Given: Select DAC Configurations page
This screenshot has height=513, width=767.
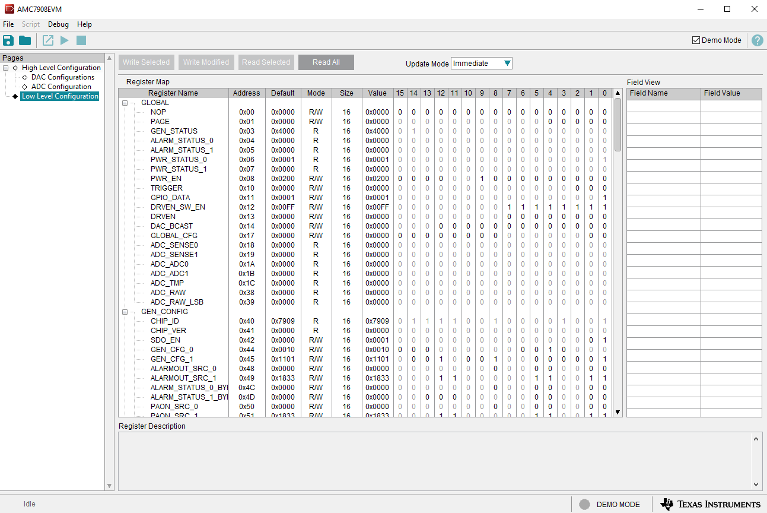Looking at the screenshot, I should (x=63, y=77).
